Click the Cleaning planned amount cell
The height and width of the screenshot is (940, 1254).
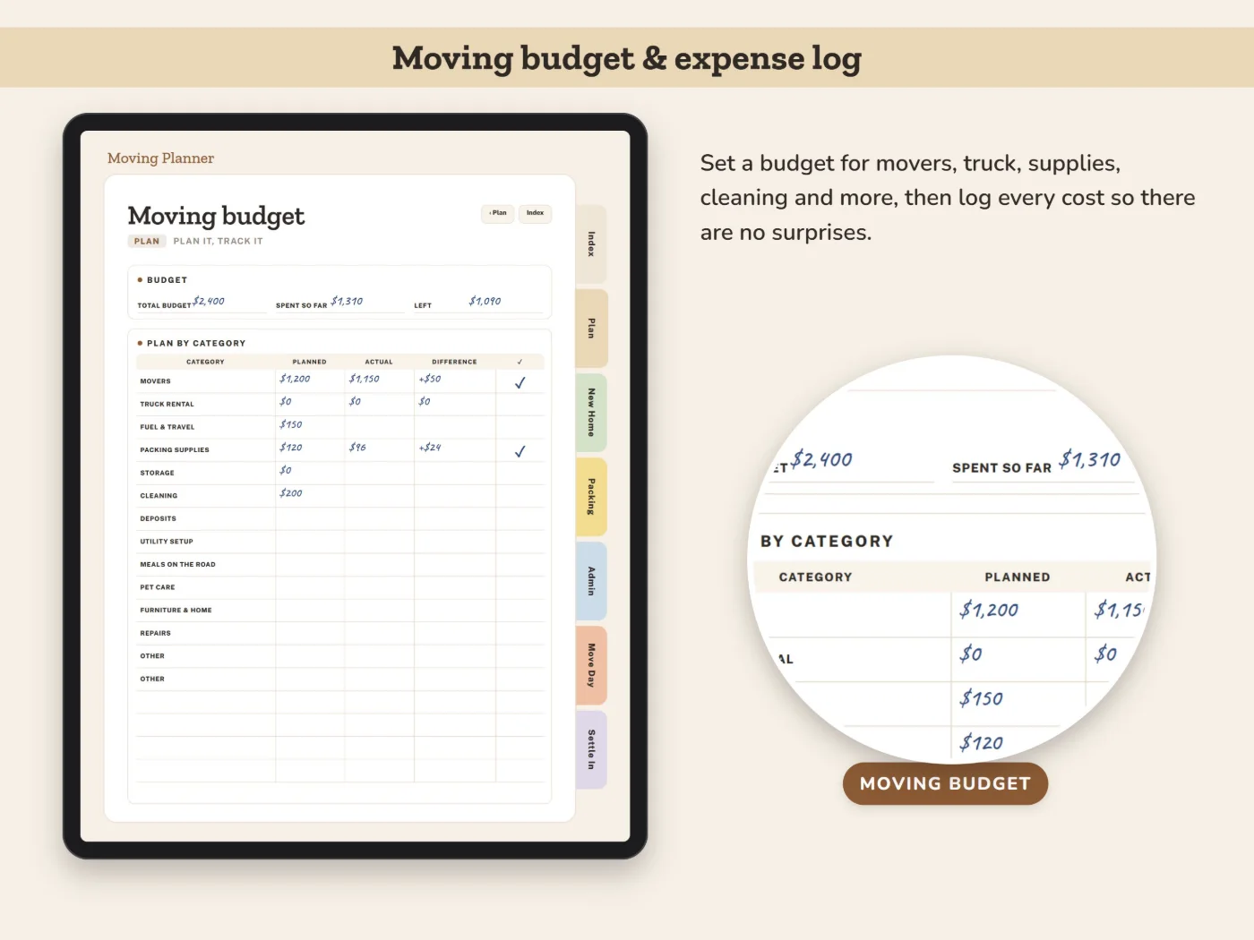310,495
